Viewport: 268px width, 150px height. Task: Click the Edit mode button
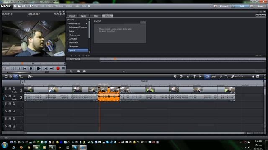(240, 6)
